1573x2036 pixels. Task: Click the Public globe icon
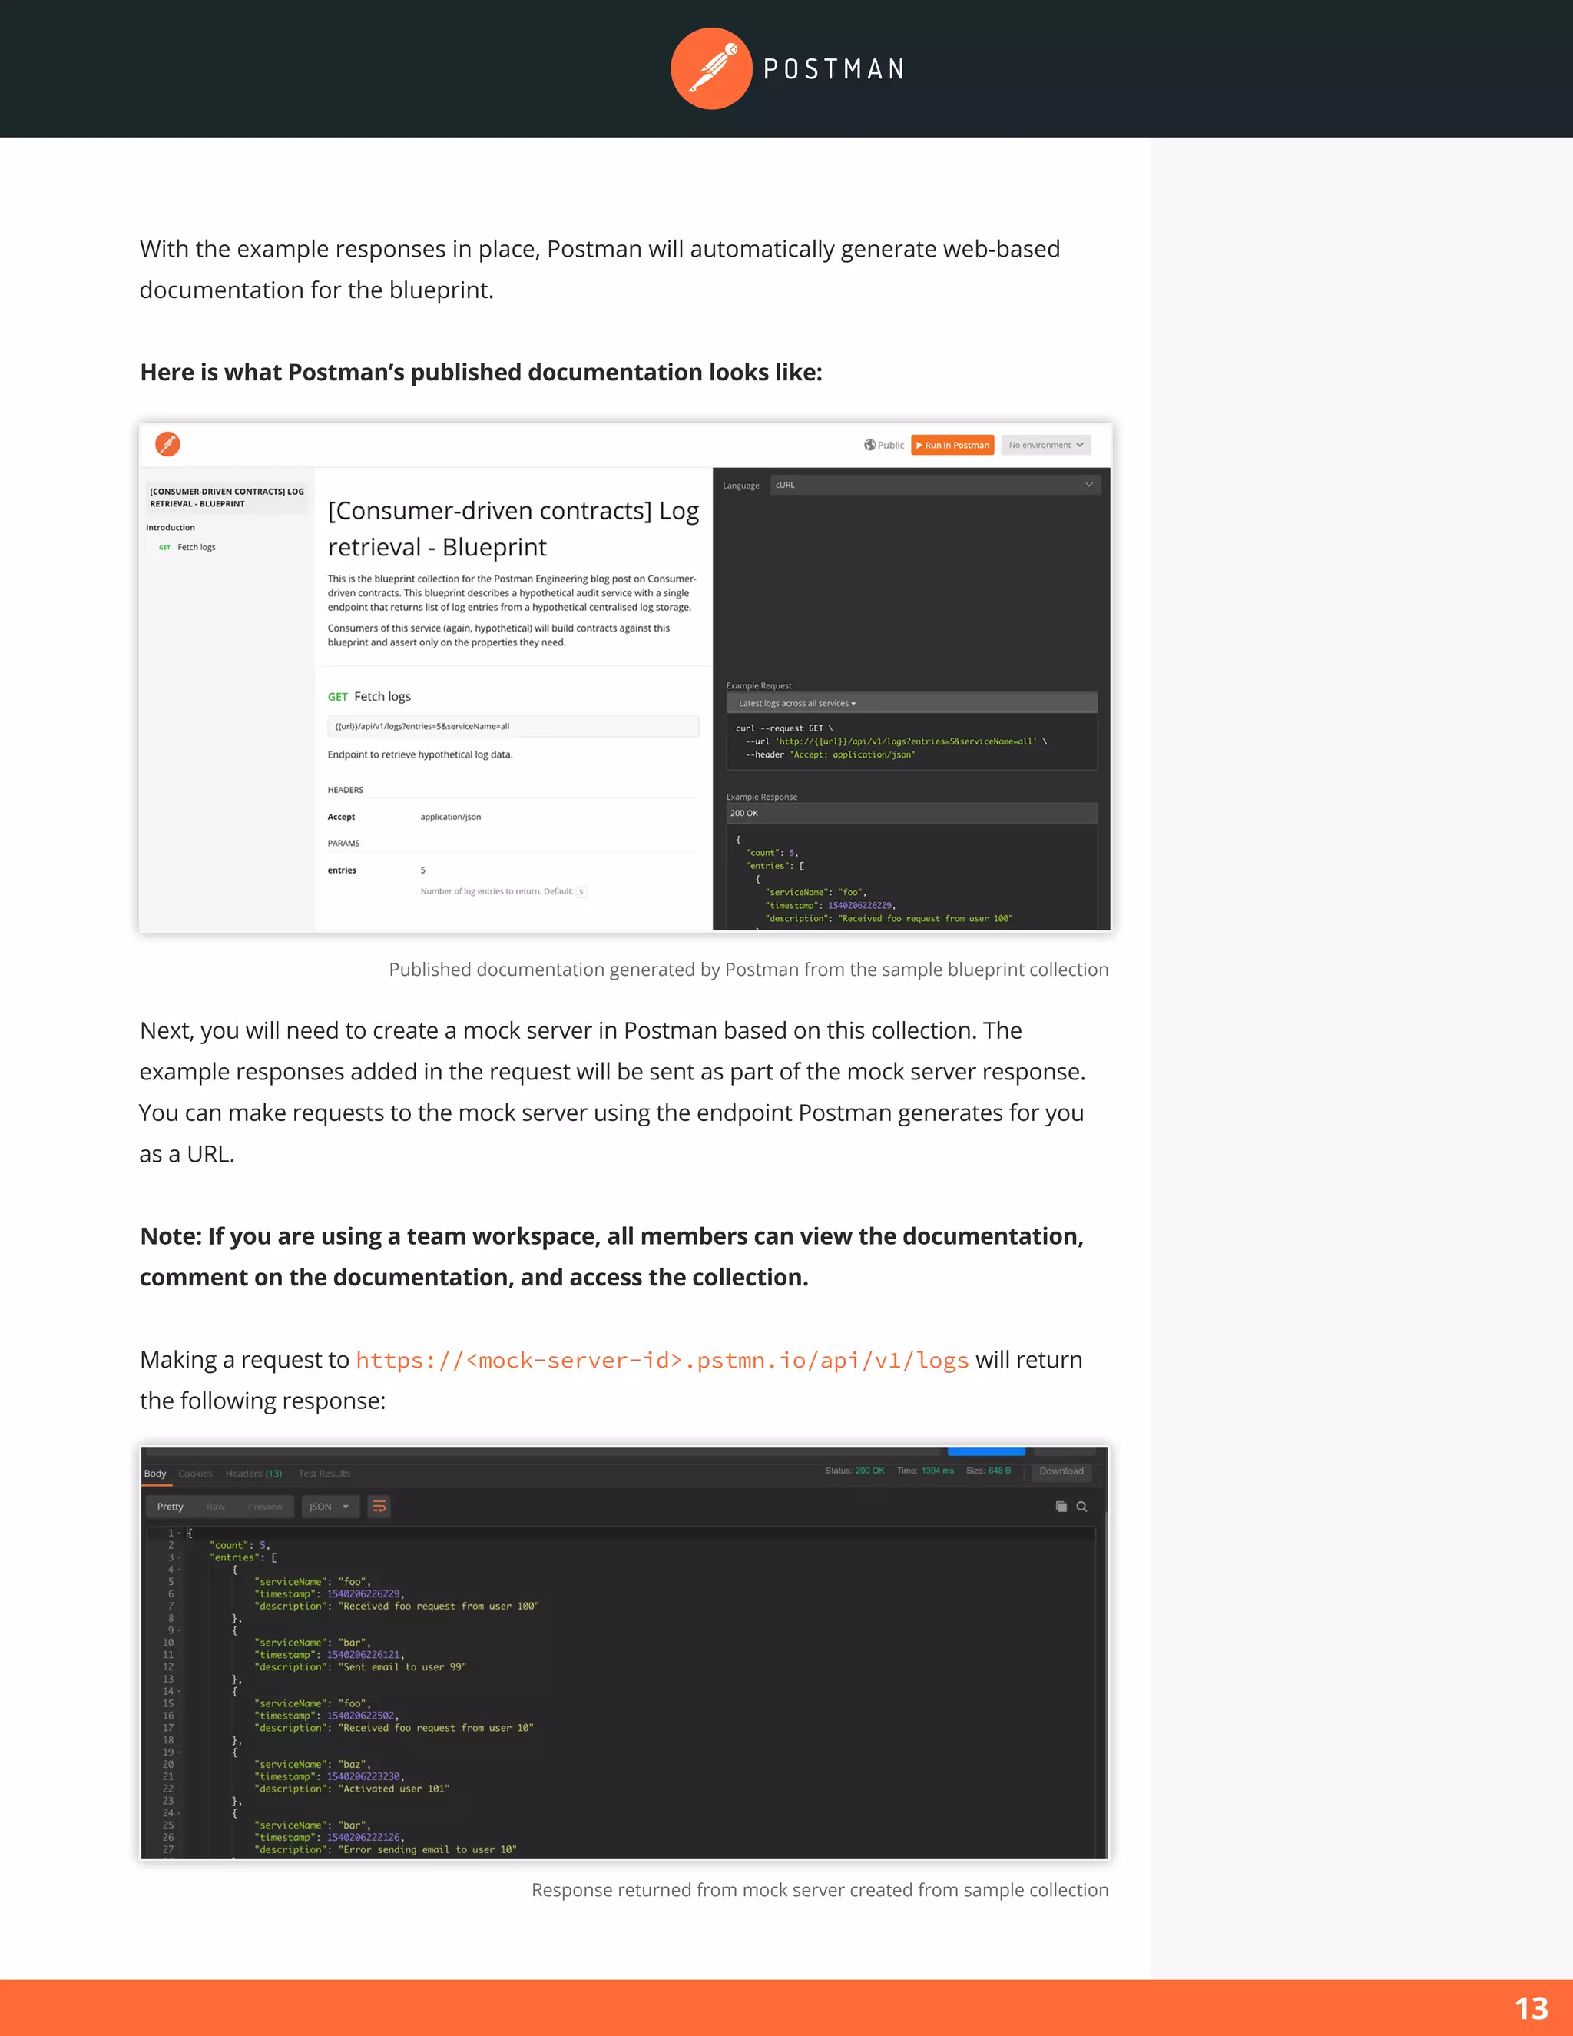[869, 445]
